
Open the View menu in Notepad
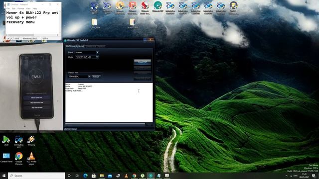[28, 8]
